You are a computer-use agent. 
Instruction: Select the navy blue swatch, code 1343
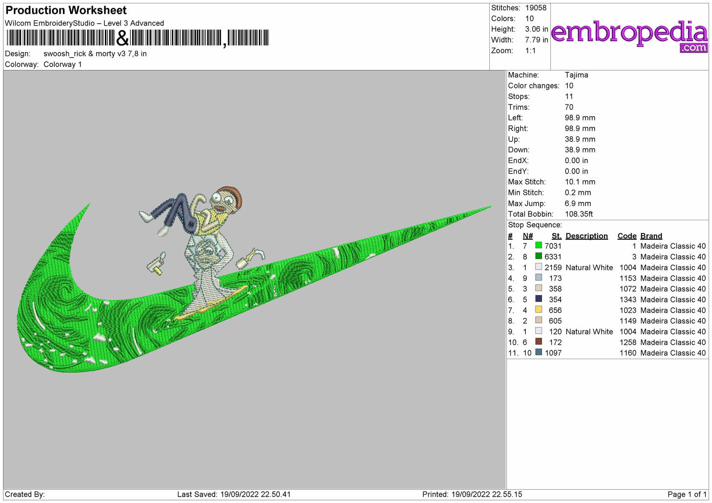click(539, 299)
